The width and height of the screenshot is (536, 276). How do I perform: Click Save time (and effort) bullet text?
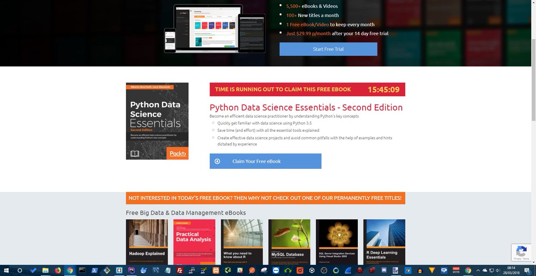click(268, 130)
